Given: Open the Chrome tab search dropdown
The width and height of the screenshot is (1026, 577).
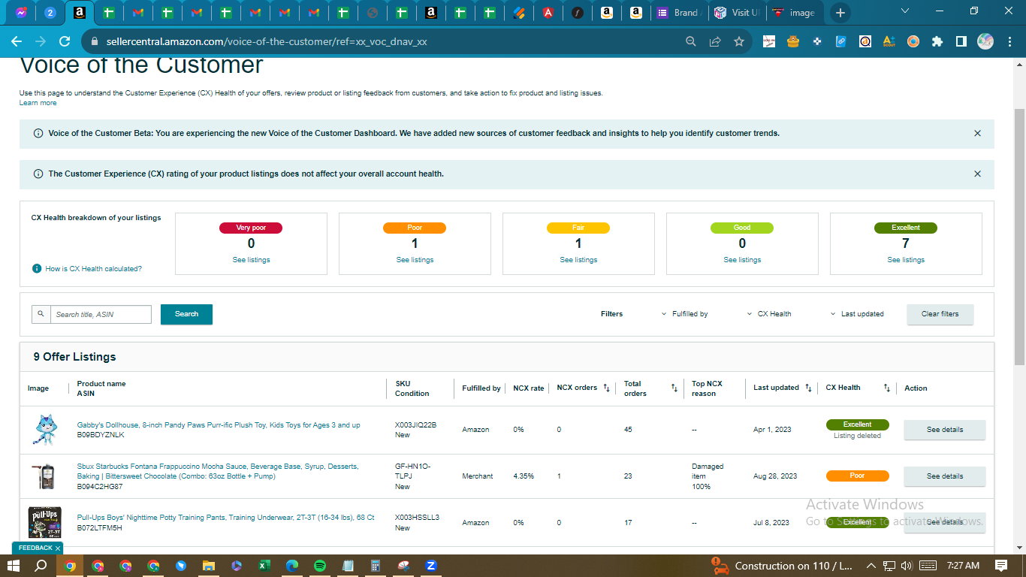Looking at the screenshot, I should click(905, 11).
